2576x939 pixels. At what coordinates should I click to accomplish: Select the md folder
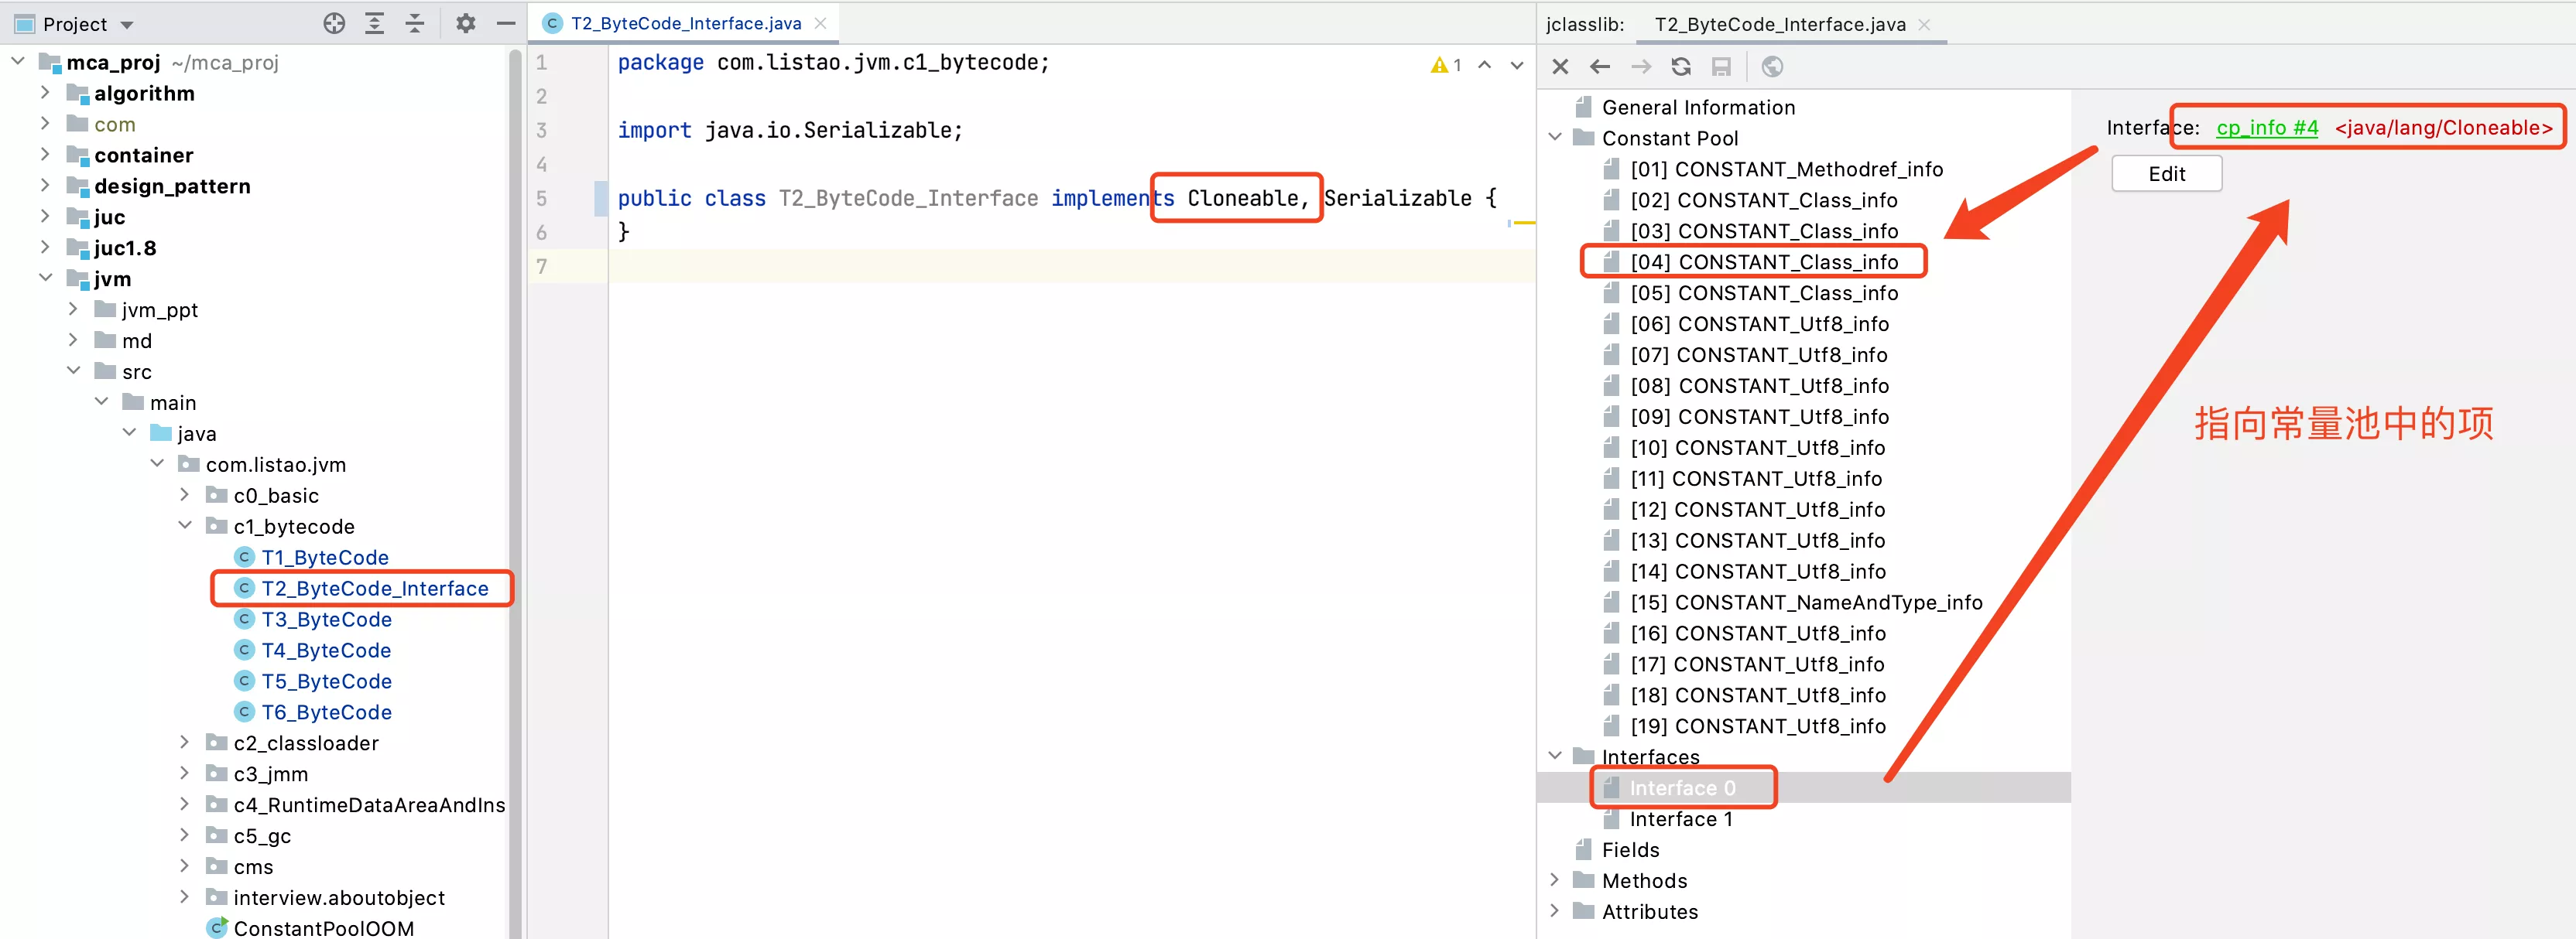136,340
